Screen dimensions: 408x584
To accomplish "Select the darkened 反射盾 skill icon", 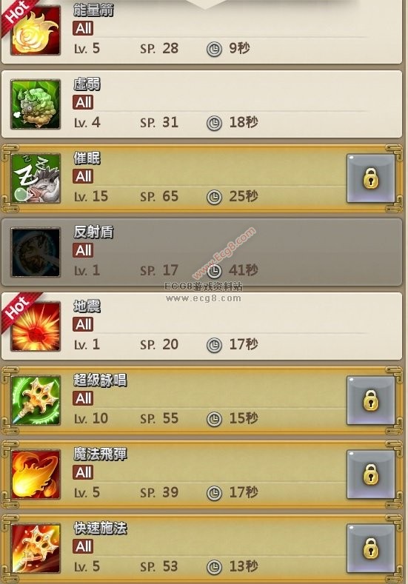I will coord(36,252).
